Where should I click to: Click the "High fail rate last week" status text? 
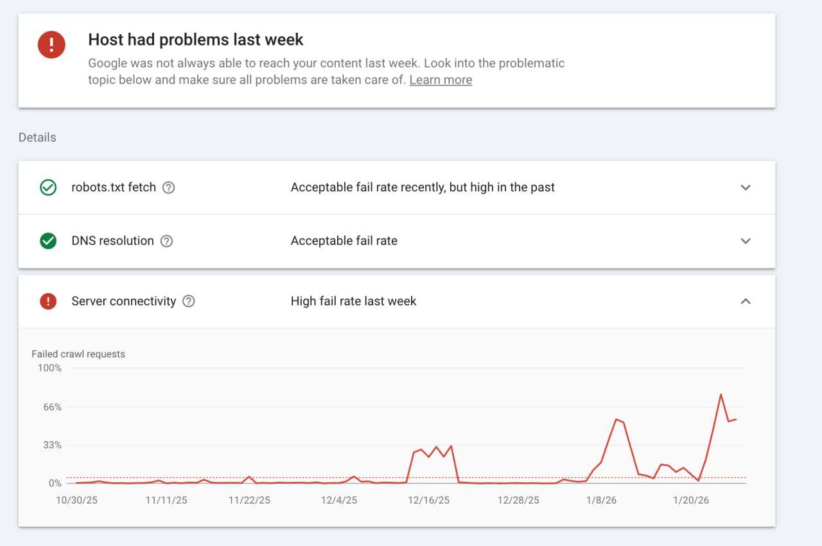353,301
